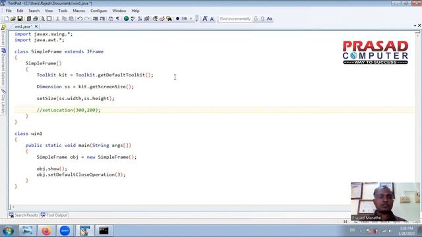Viewport: 422px width, 237px height.
Task: Open the Edit menu
Action: pyautogui.click(x=20, y=11)
